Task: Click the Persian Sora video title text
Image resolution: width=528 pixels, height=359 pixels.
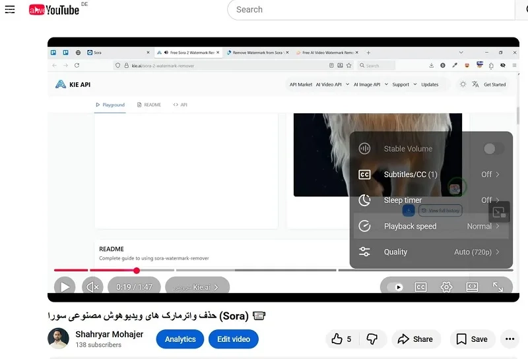Action: 157,316
